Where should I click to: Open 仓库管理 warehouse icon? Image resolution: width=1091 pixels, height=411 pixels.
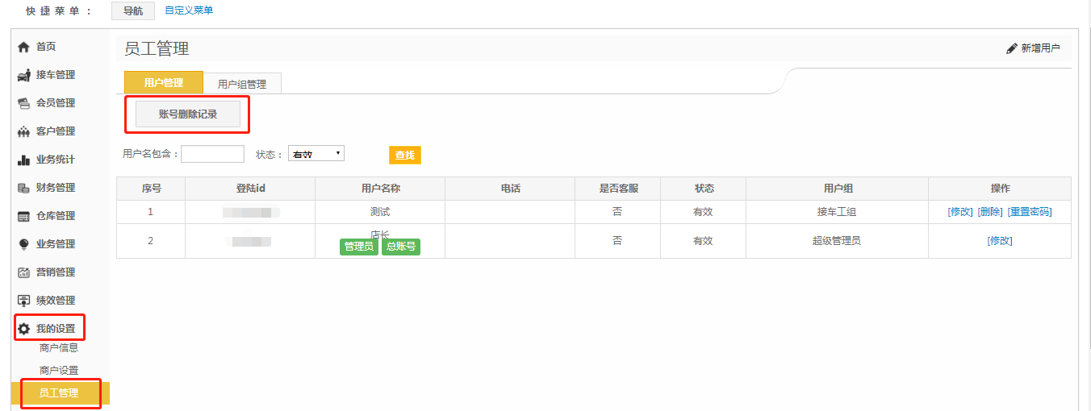click(x=23, y=216)
